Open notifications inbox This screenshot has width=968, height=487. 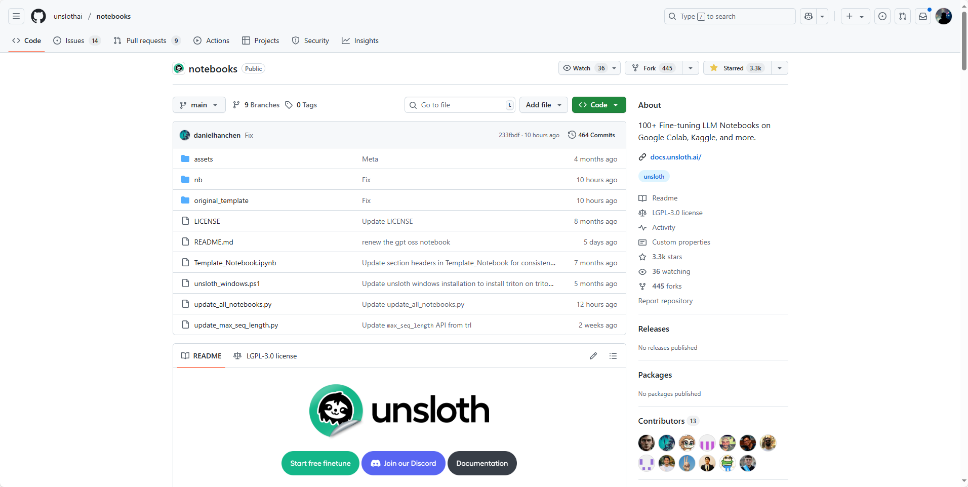tap(923, 16)
